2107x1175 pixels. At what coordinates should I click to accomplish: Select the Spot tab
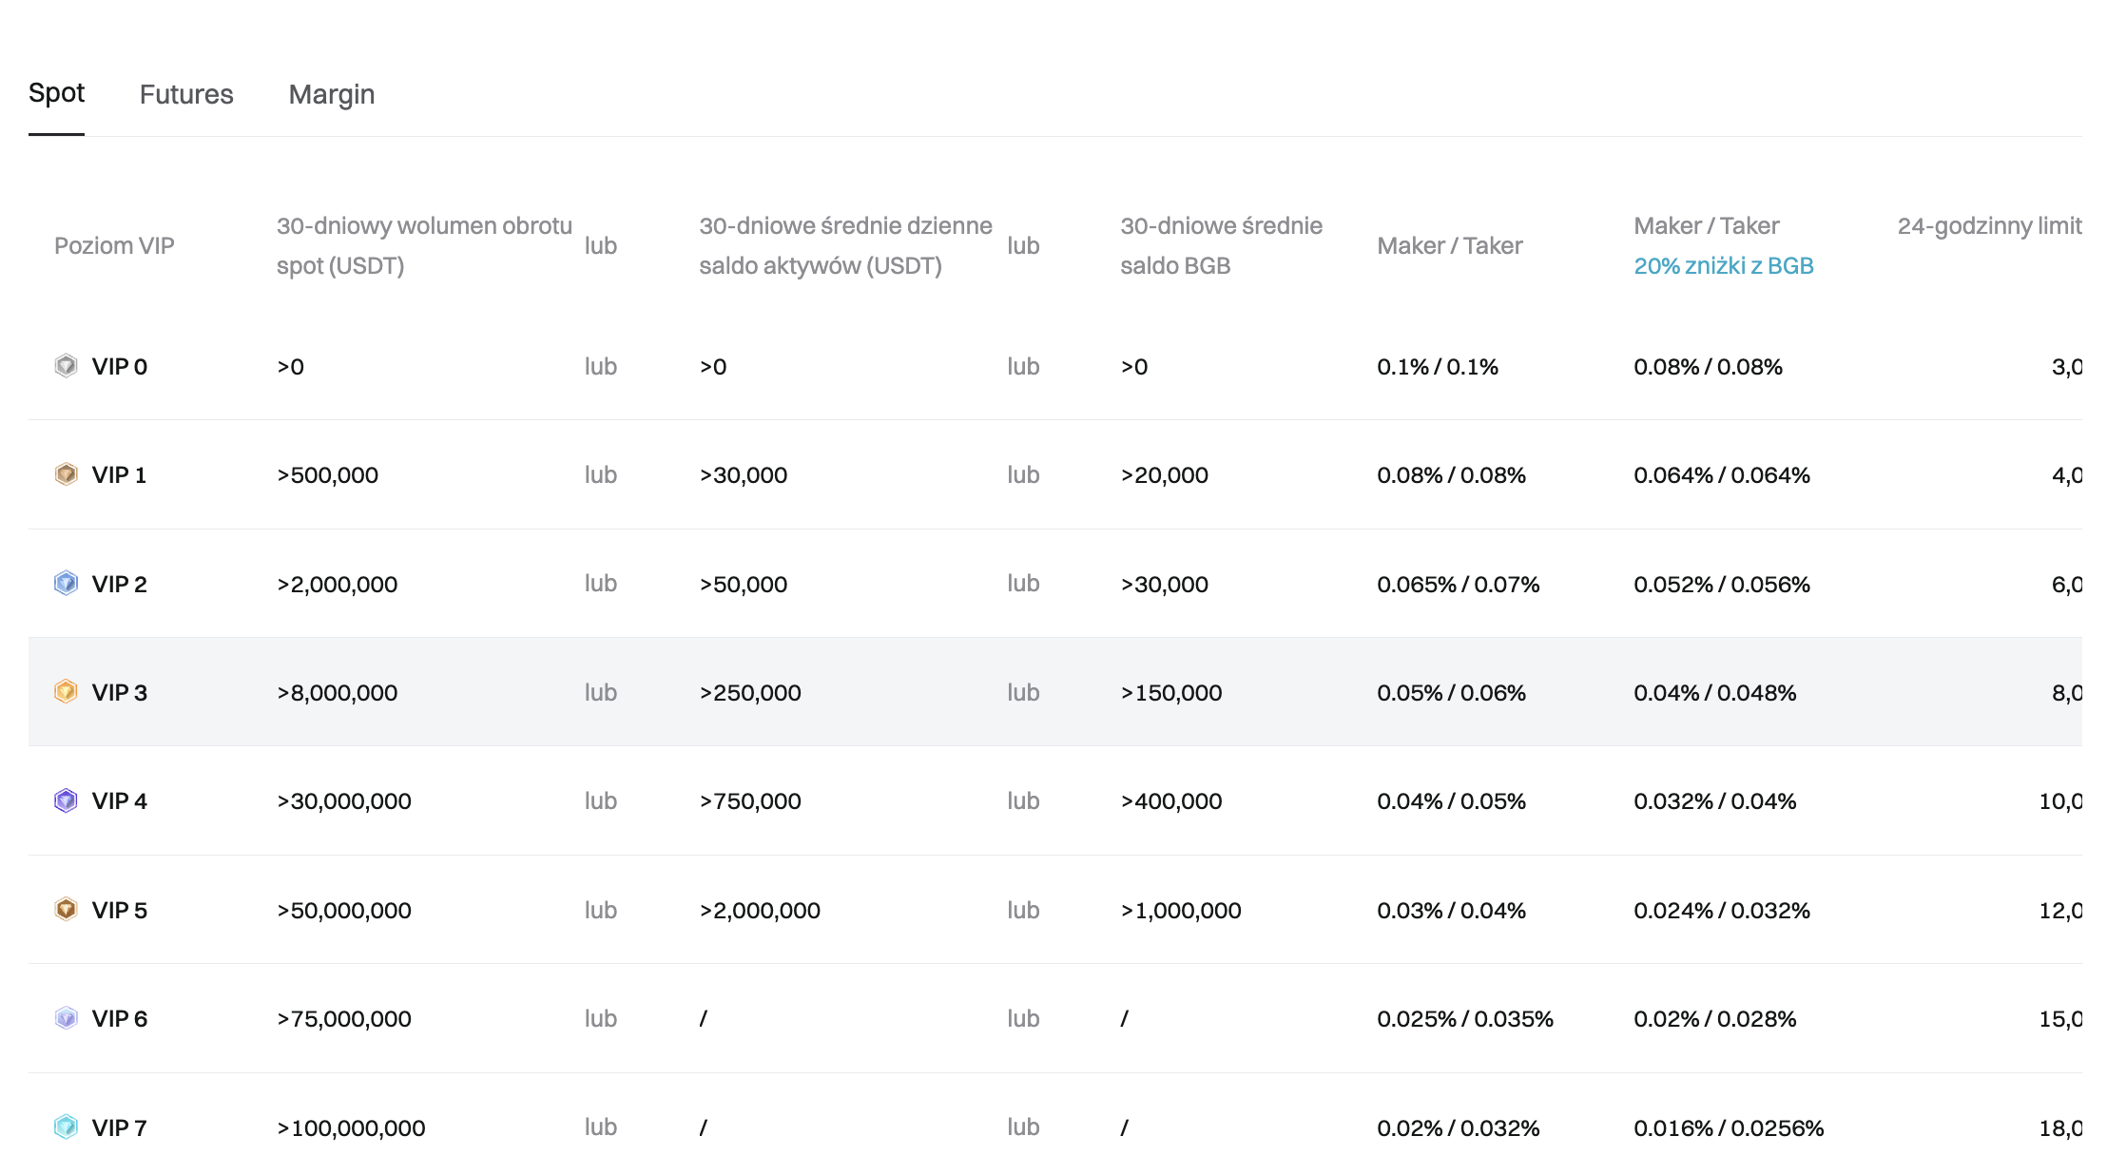coord(56,93)
